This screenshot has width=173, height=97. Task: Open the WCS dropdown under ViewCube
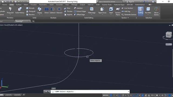169,44
